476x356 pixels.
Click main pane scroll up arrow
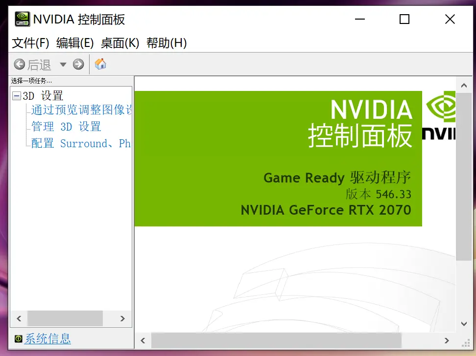pyautogui.click(x=464, y=85)
